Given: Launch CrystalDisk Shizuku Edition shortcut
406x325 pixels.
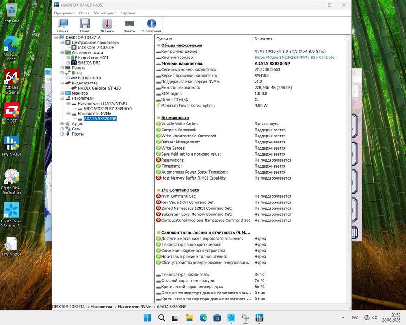Looking at the screenshot, I should (x=12, y=215).
